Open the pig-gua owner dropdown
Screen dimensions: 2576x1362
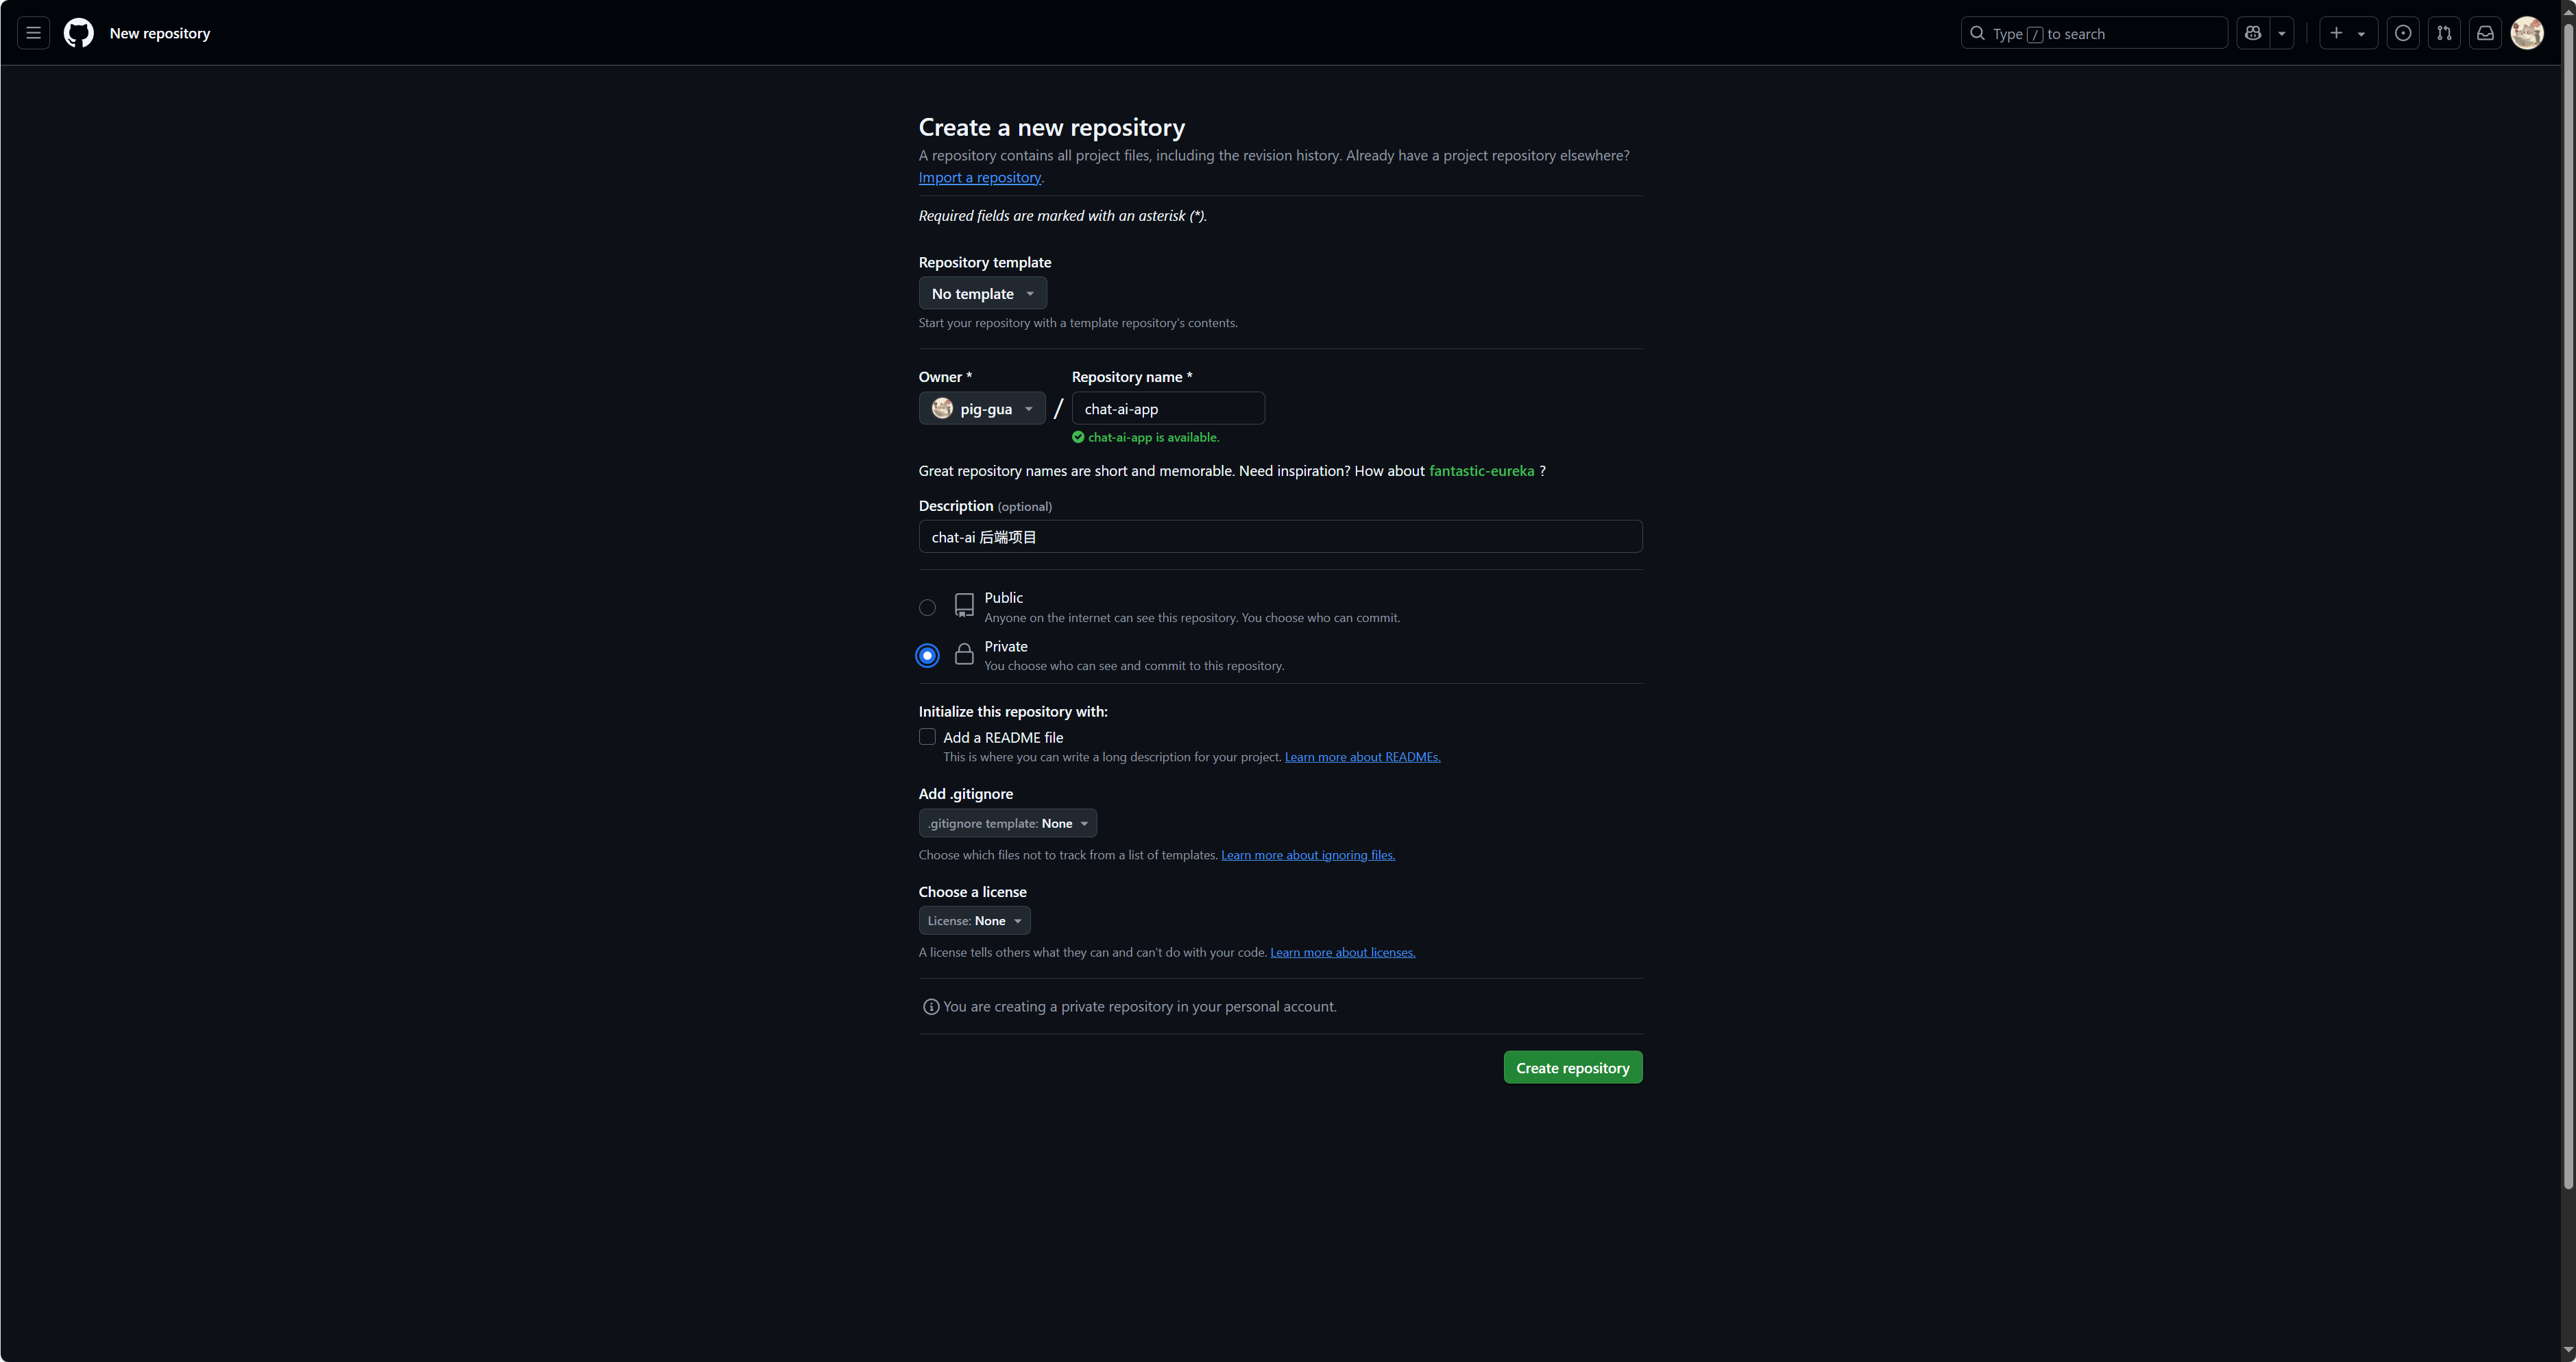pyautogui.click(x=981, y=408)
